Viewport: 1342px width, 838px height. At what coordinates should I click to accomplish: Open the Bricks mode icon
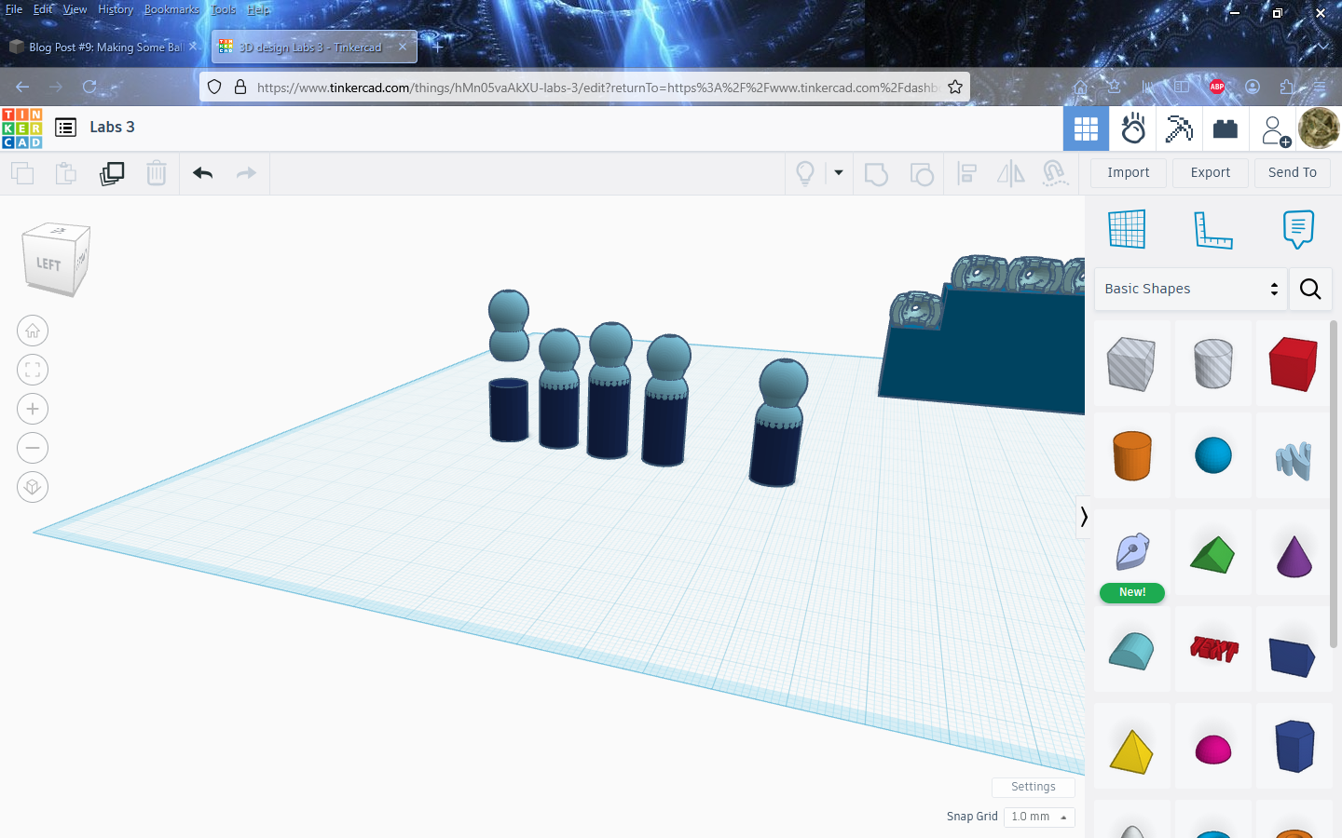click(x=1226, y=128)
